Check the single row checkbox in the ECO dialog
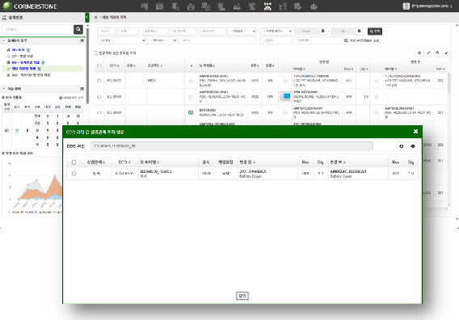The height and width of the screenshot is (320, 459). tap(74, 174)
